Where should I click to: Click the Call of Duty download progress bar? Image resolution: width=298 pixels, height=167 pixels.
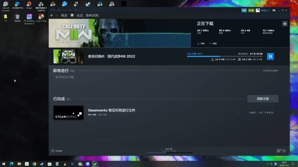[225, 56]
